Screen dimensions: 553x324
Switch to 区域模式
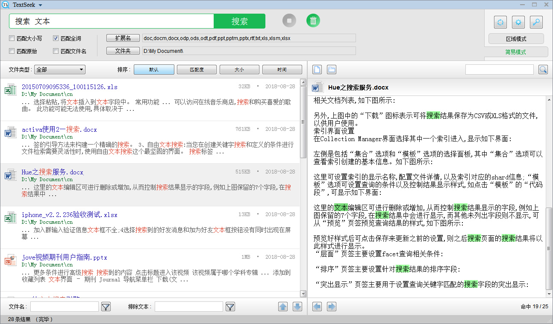pos(516,39)
